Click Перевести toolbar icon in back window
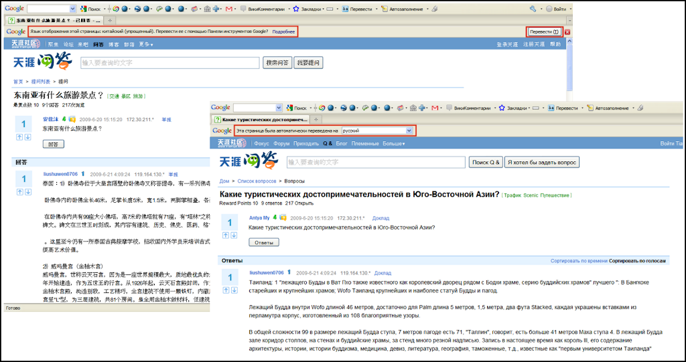 tap(345, 9)
